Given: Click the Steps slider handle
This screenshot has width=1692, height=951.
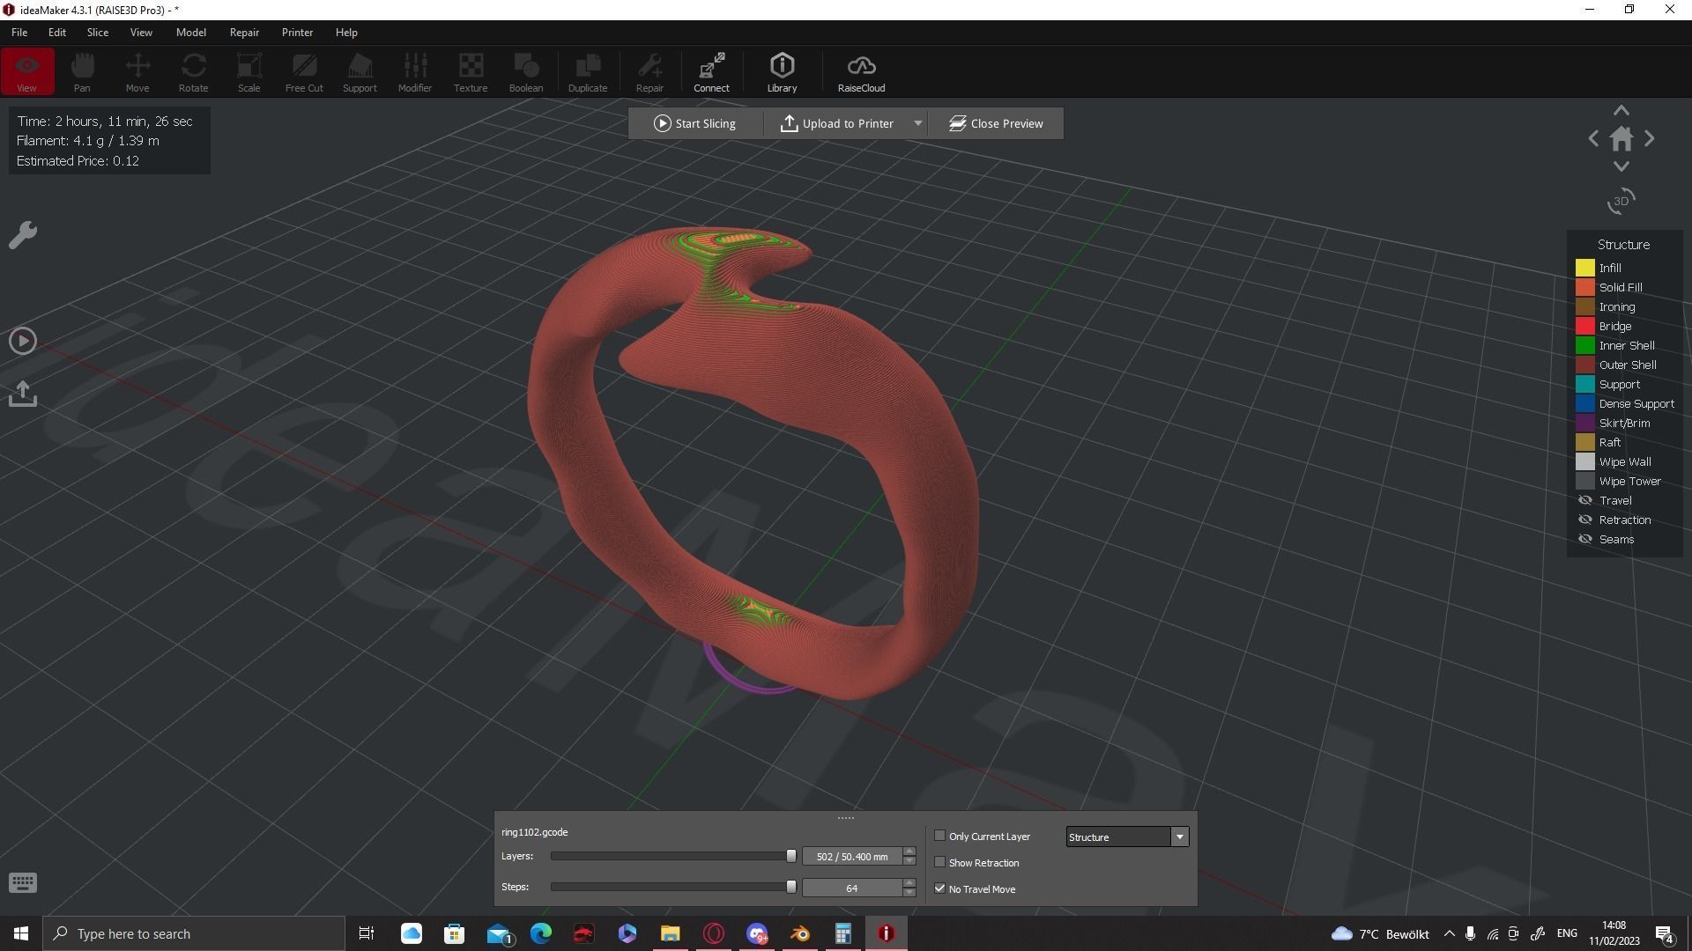Looking at the screenshot, I should click(x=790, y=887).
